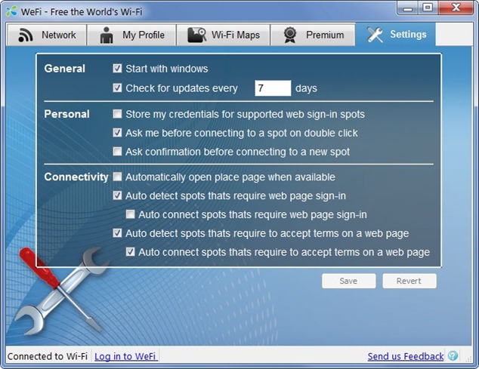Uncheck Auto connect spots requiring accept terms
Image resolution: width=479 pixels, height=369 pixels.
tap(131, 252)
